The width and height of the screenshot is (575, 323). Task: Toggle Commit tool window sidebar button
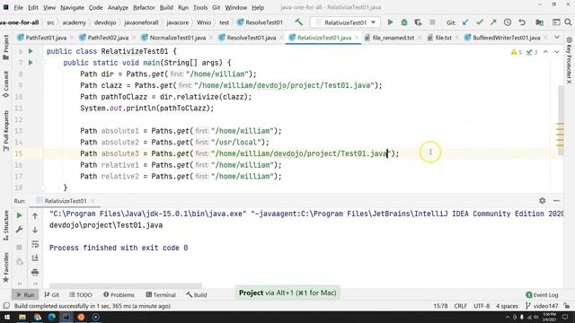(x=6, y=84)
